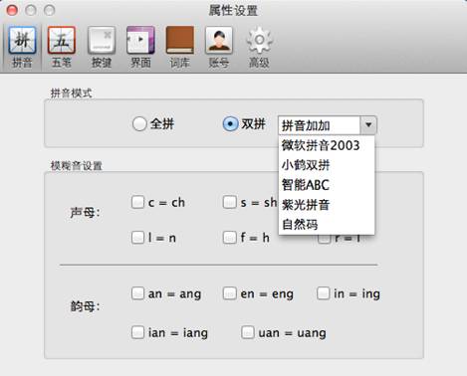This screenshot has width=467, height=376.
Task: Choose 小鹤双拼 from the list
Action: point(327,165)
